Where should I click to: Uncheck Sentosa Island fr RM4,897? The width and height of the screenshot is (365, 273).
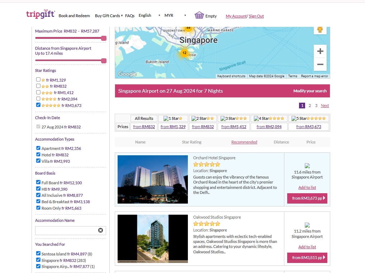point(38,253)
